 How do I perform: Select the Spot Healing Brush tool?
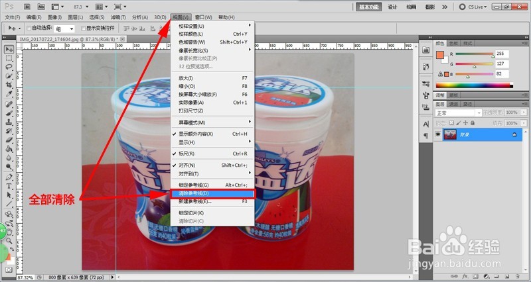pyautogui.click(x=9, y=105)
